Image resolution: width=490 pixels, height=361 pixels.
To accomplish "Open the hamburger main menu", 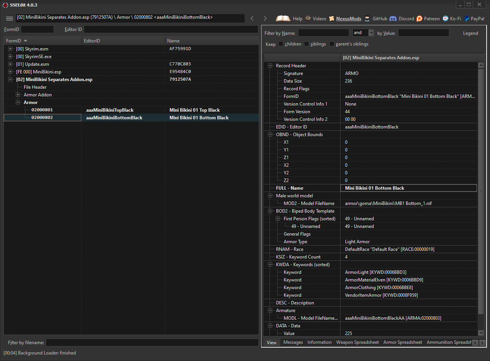I will click(10, 18).
